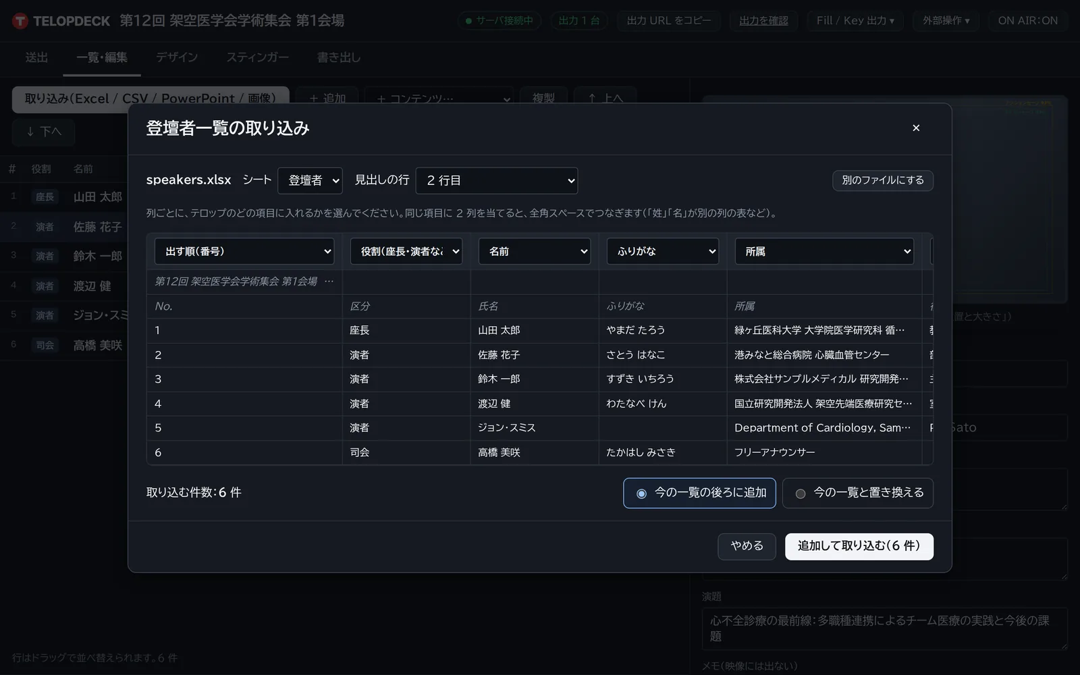The width and height of the screenshot is (1080, 675).
Task: Select the 今の一覧と置き換える radio option
Action: [x=858, y=493]
